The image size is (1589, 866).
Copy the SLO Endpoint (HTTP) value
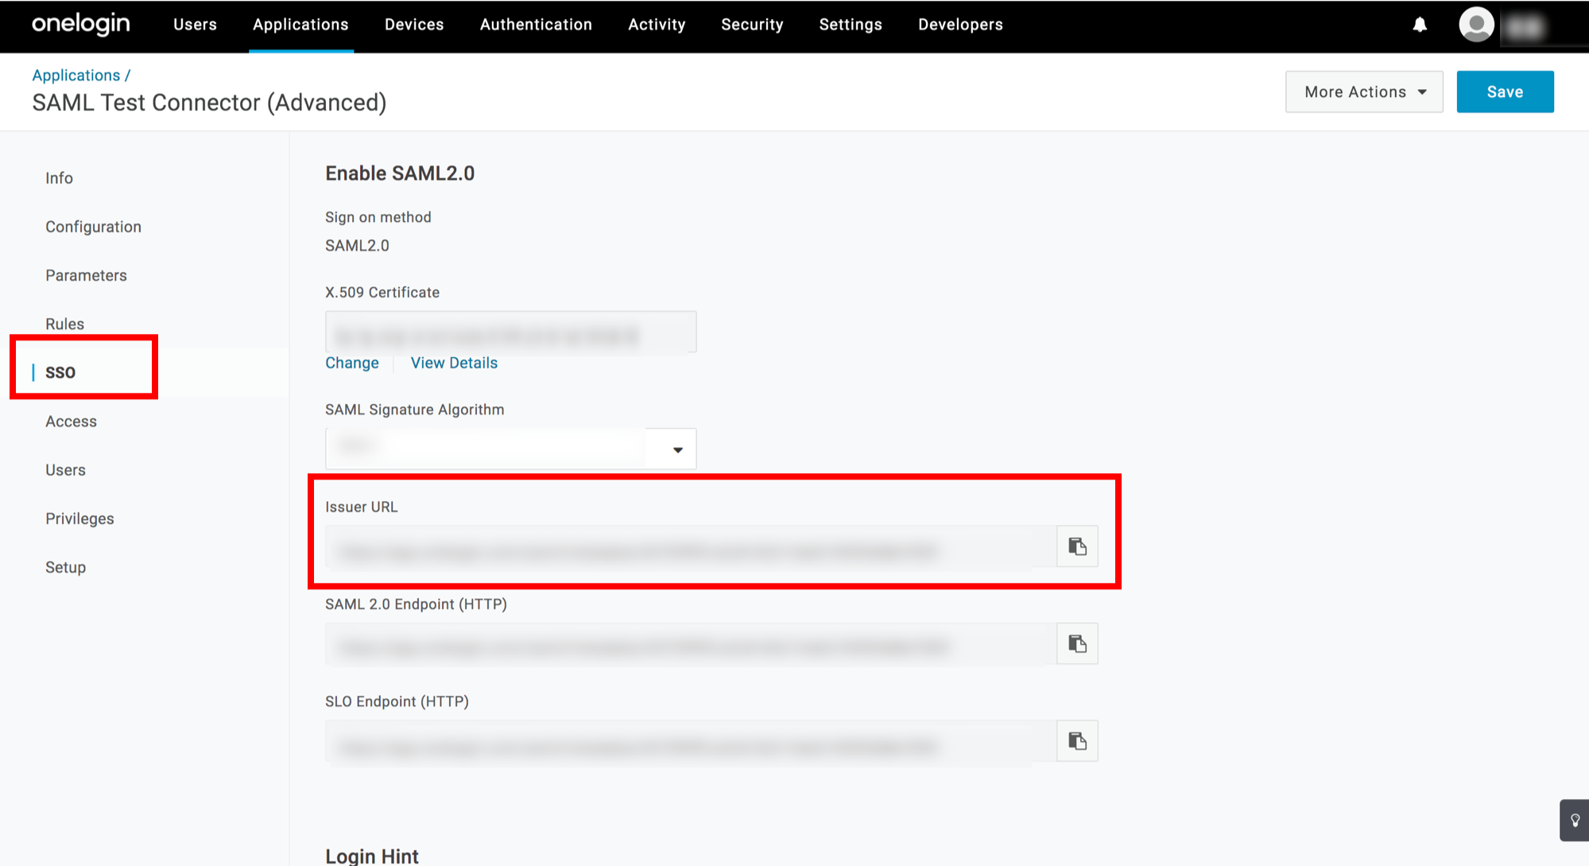[1077, 741]
